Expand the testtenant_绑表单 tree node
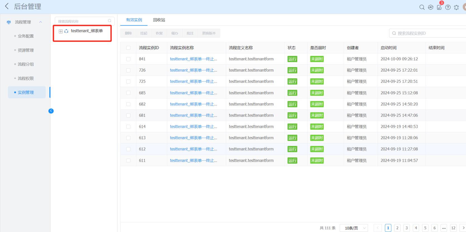Viewport: 466px width, 232px height. click(x=61, y=31)
